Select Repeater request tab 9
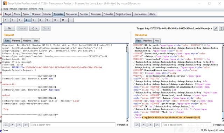The height and width of the screenshot is (133, 224). click(x=47, y=20)
